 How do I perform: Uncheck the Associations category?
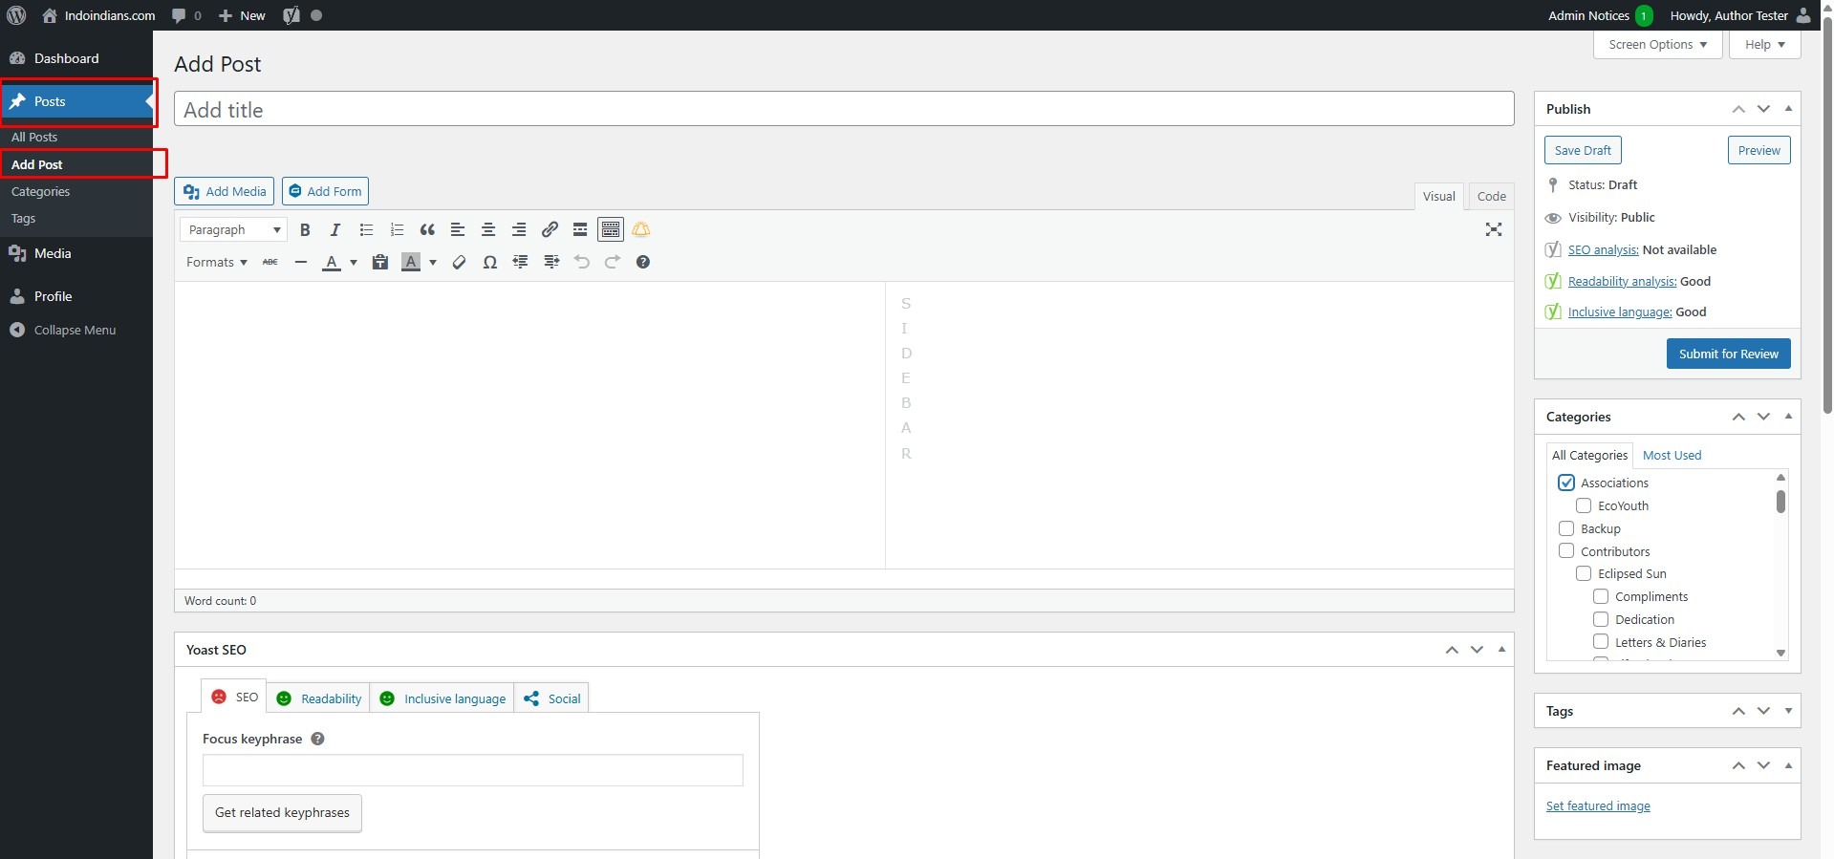(1566, 483)
